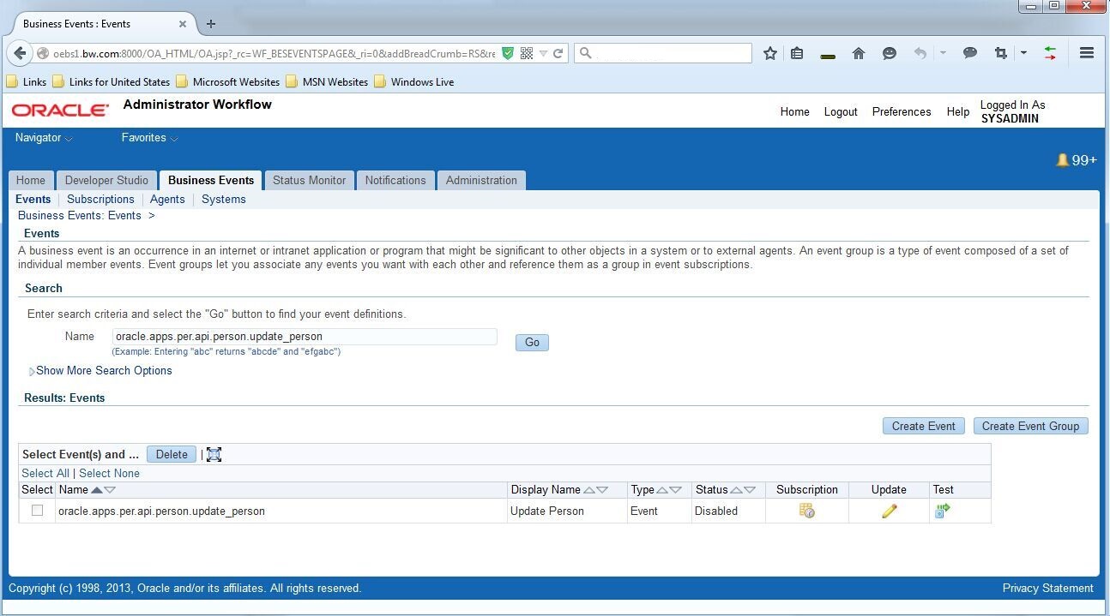This screenshot has width=1110, height=616.
Task: Open dropdown arrow next to undo icon
Action: coord(943,53)
